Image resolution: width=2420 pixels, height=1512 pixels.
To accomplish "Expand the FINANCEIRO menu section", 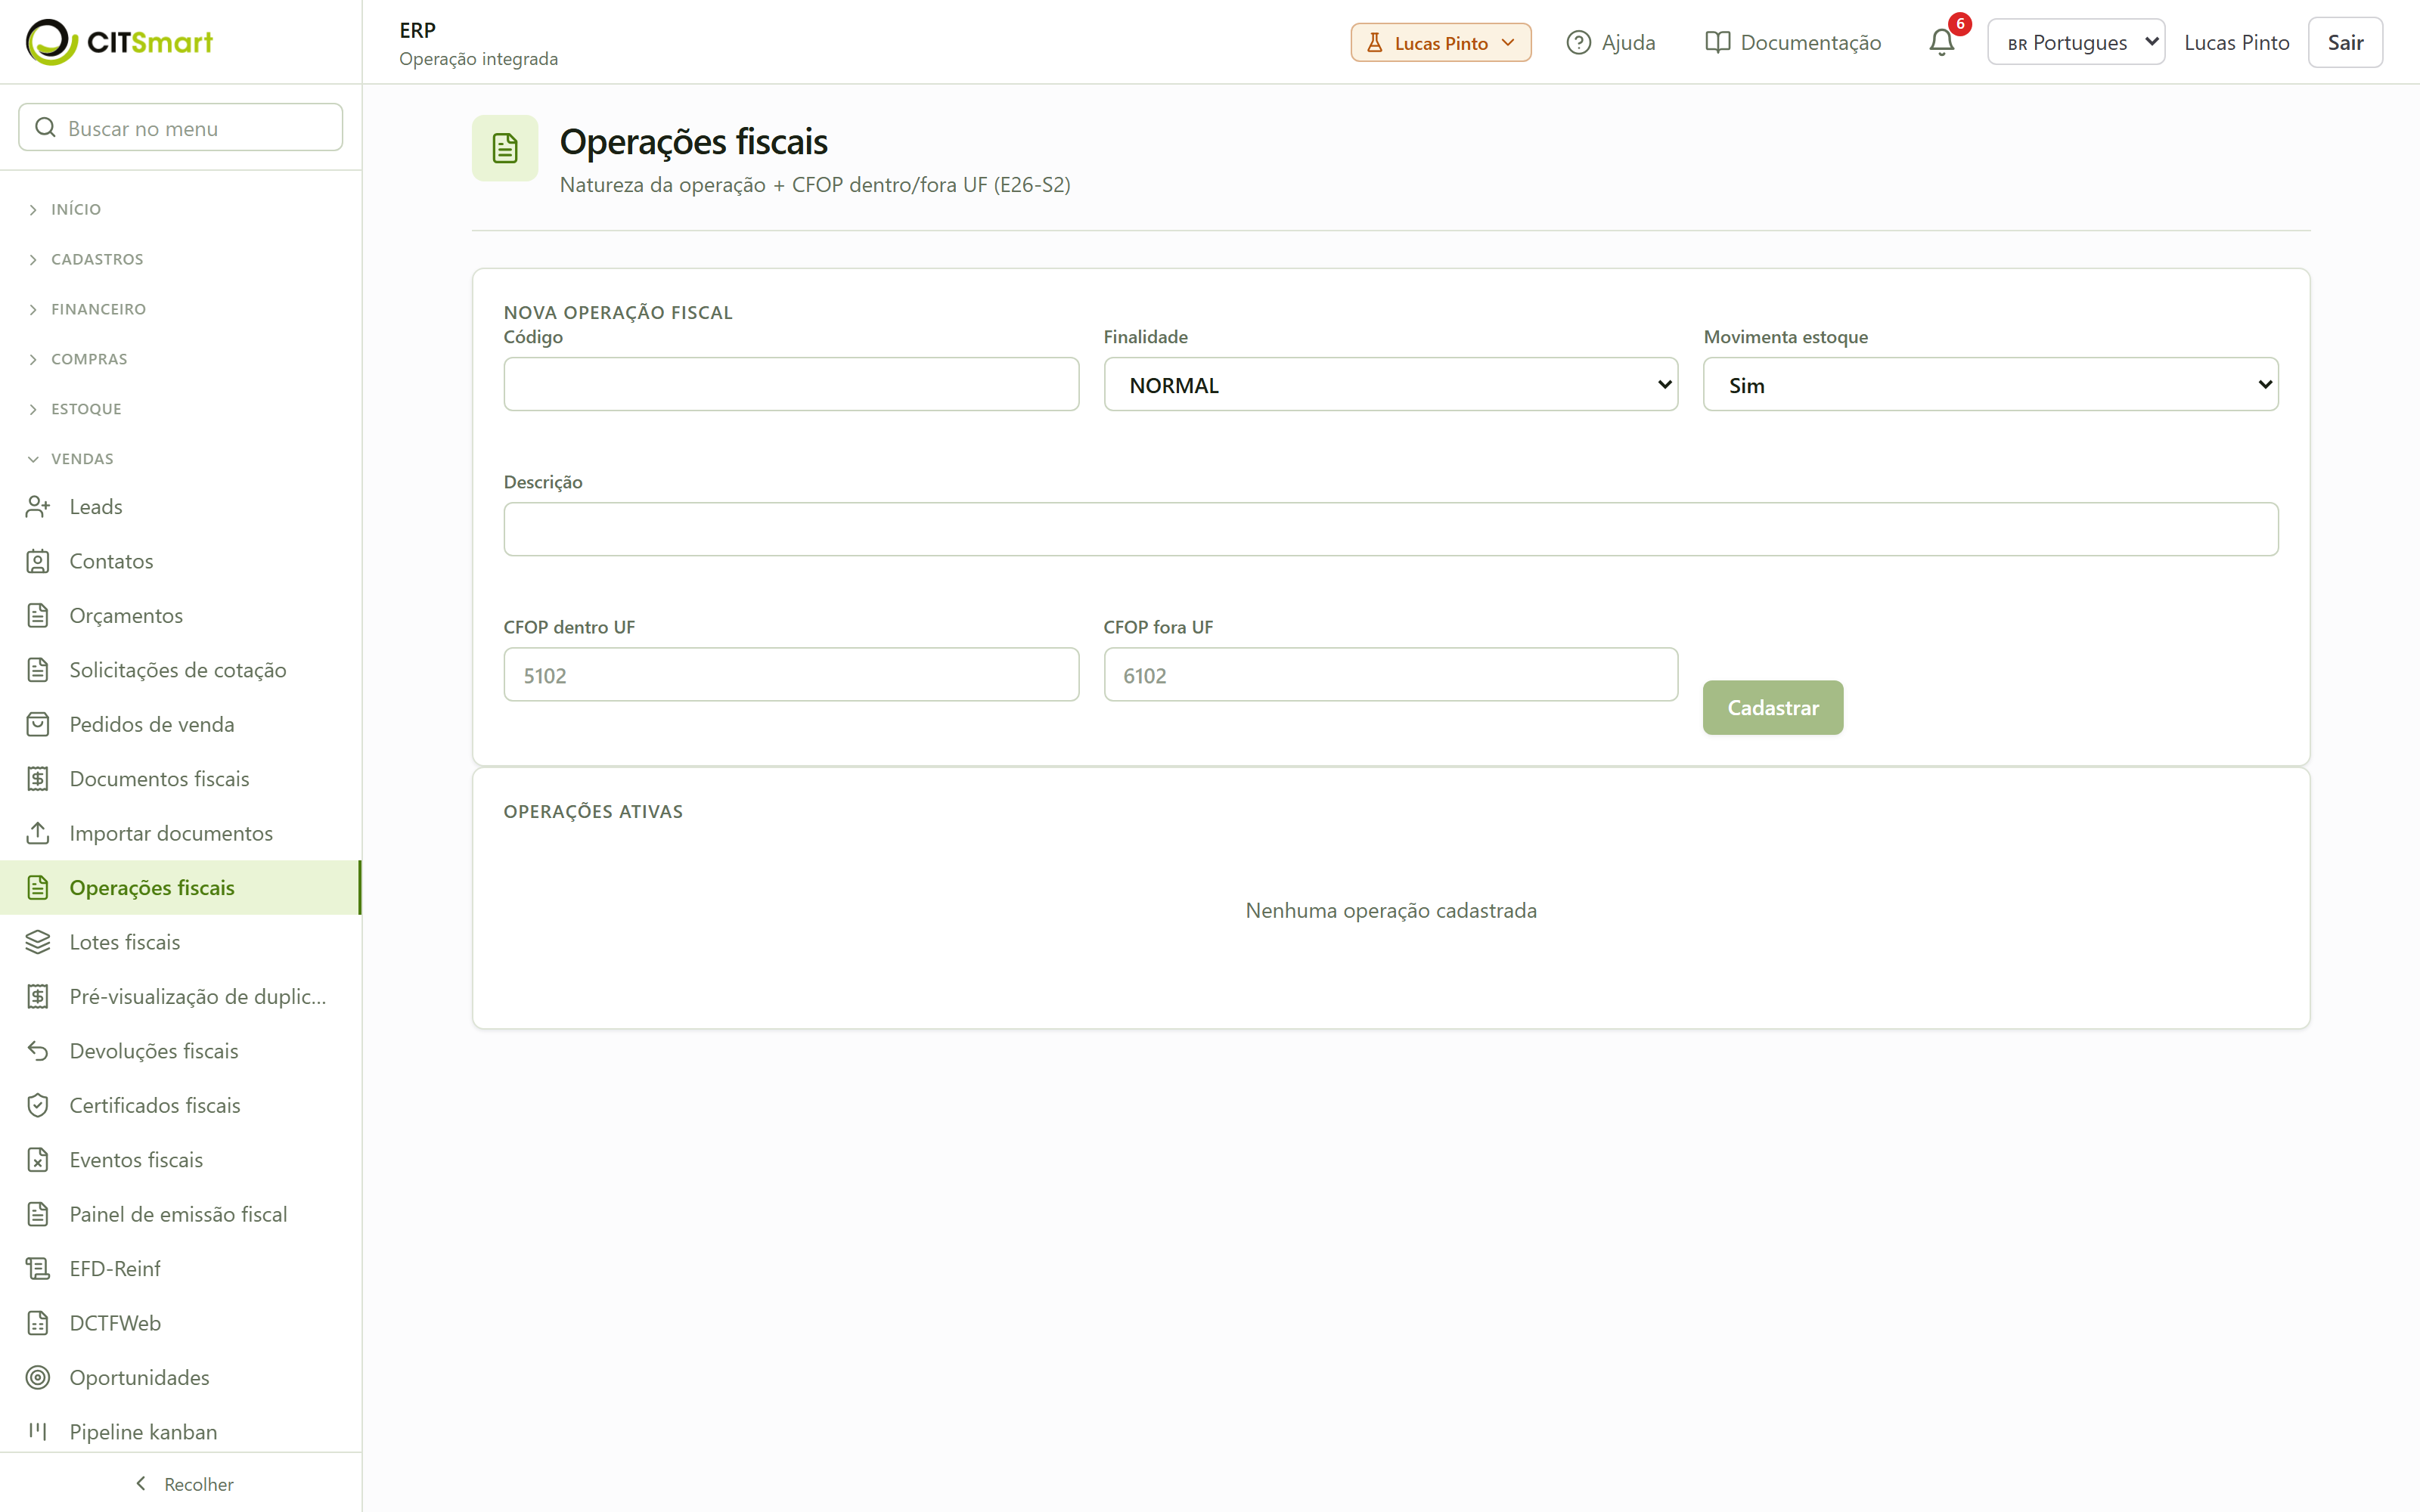I will click(98, 309).
